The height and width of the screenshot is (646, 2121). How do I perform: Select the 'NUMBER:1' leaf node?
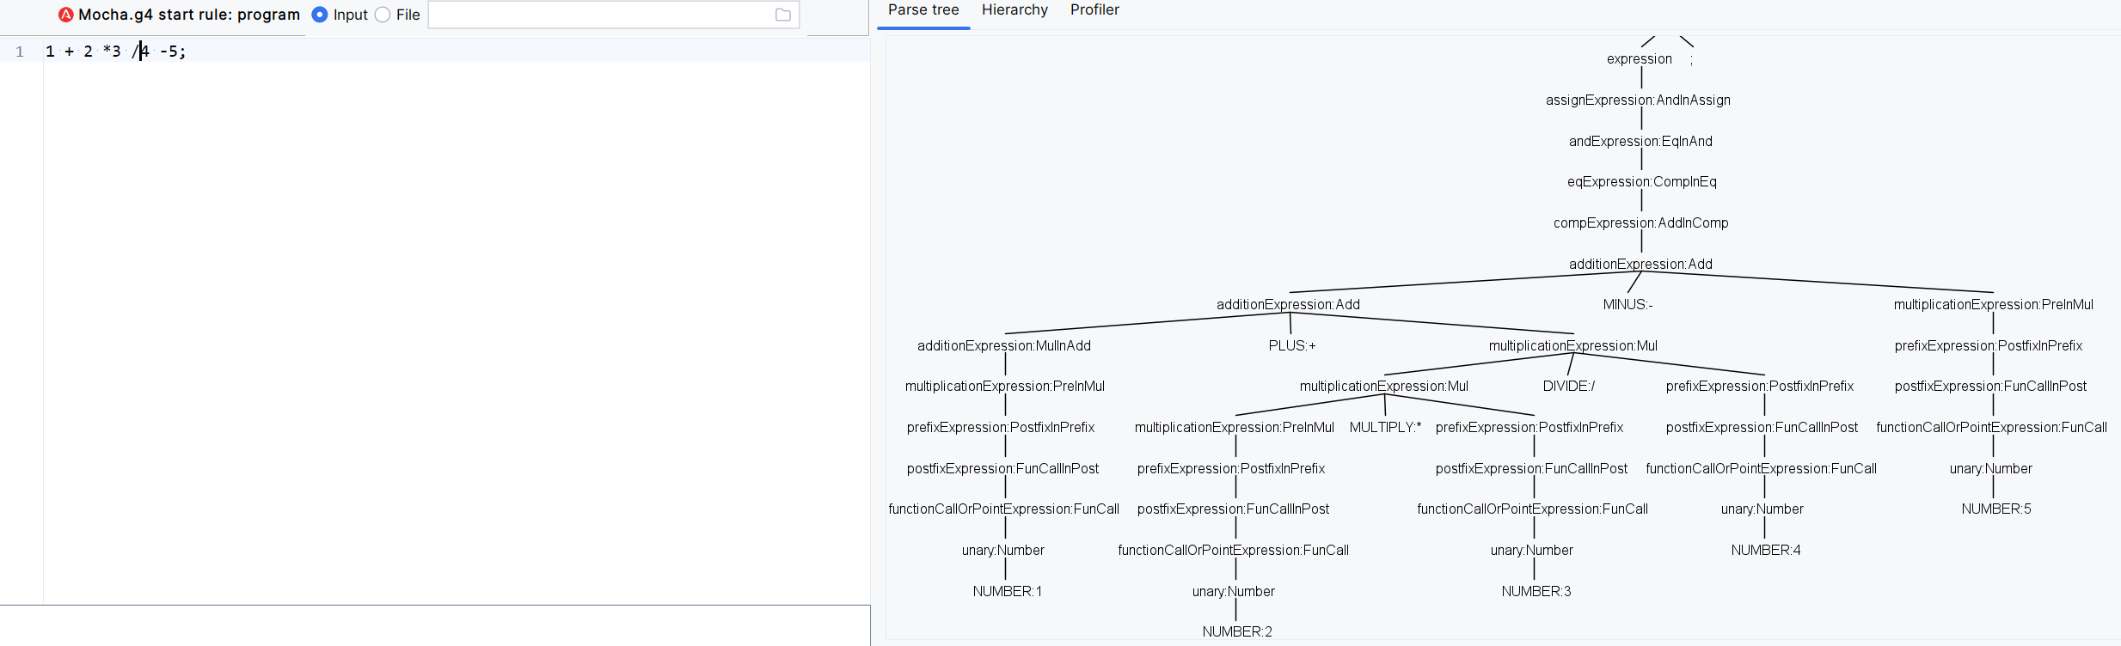click(x=1007, y=592)
